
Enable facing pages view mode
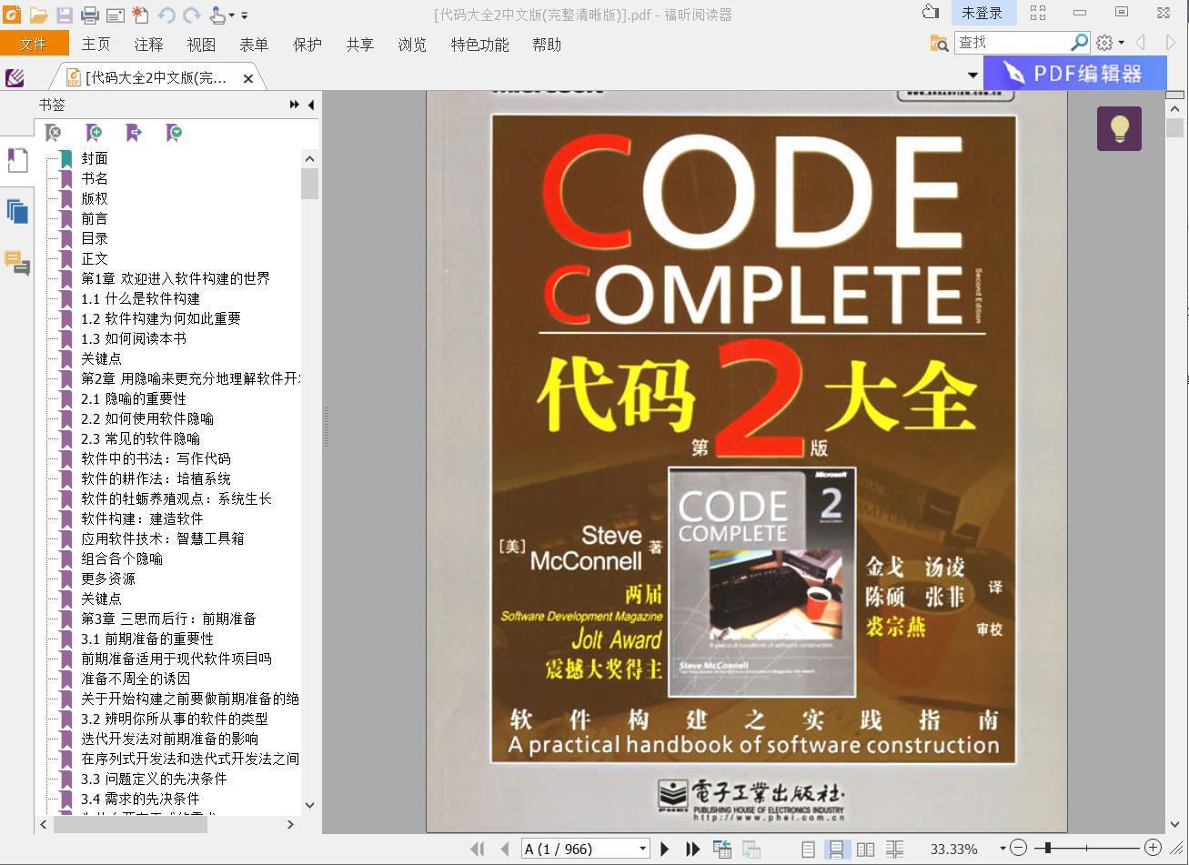coord(865,849)
